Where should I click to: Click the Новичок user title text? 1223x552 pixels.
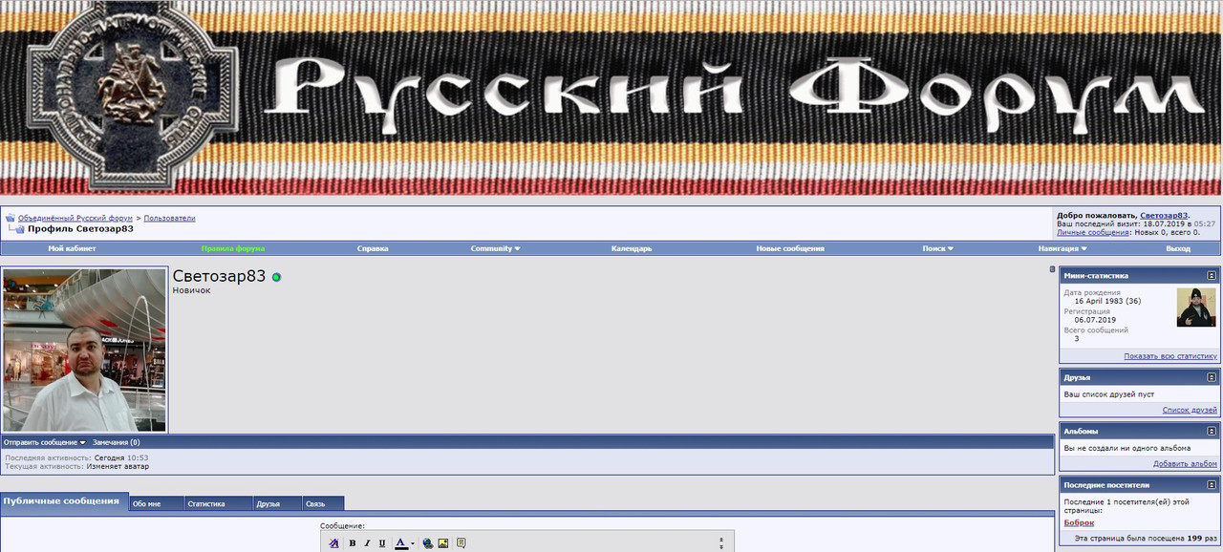pos(191,290)
